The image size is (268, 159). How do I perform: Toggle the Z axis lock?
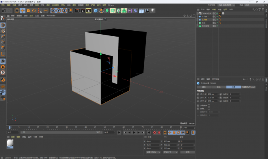tap(64, 11)
